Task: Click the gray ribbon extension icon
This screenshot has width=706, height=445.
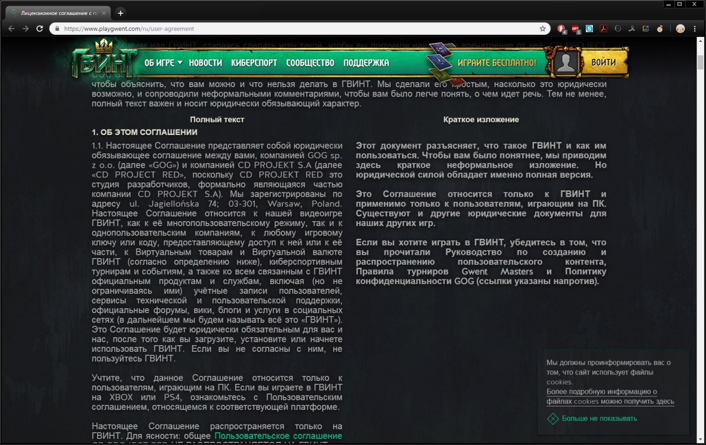Action: 632,29
